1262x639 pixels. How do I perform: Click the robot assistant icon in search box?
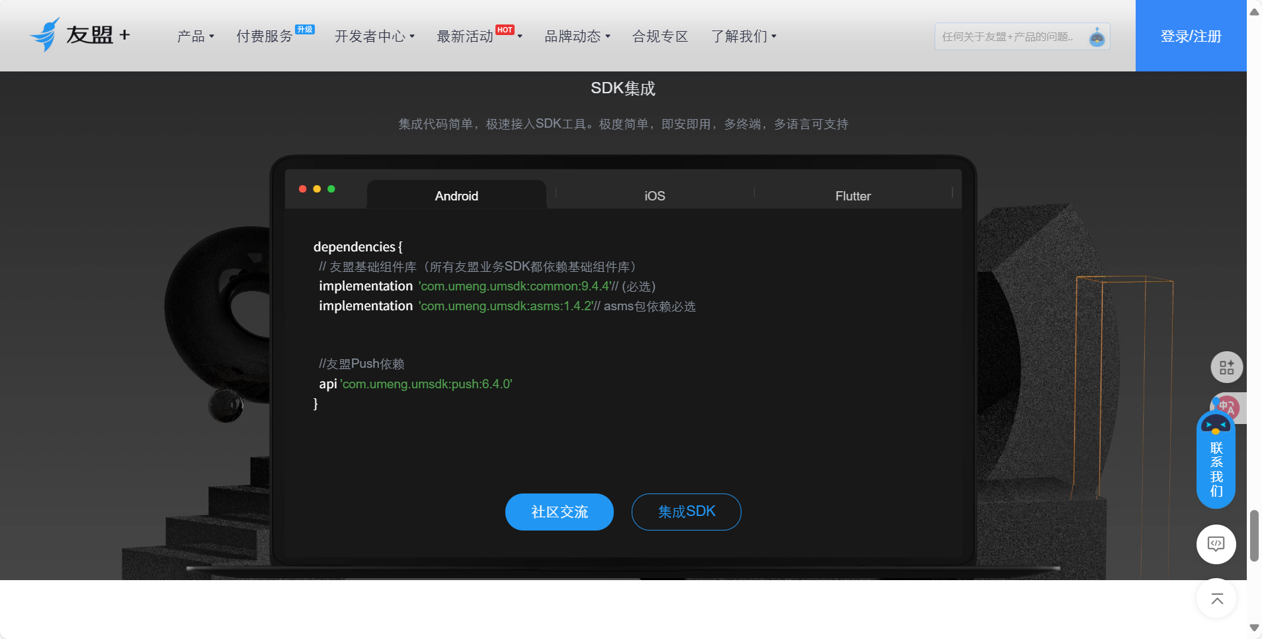tap(1097, 37)
